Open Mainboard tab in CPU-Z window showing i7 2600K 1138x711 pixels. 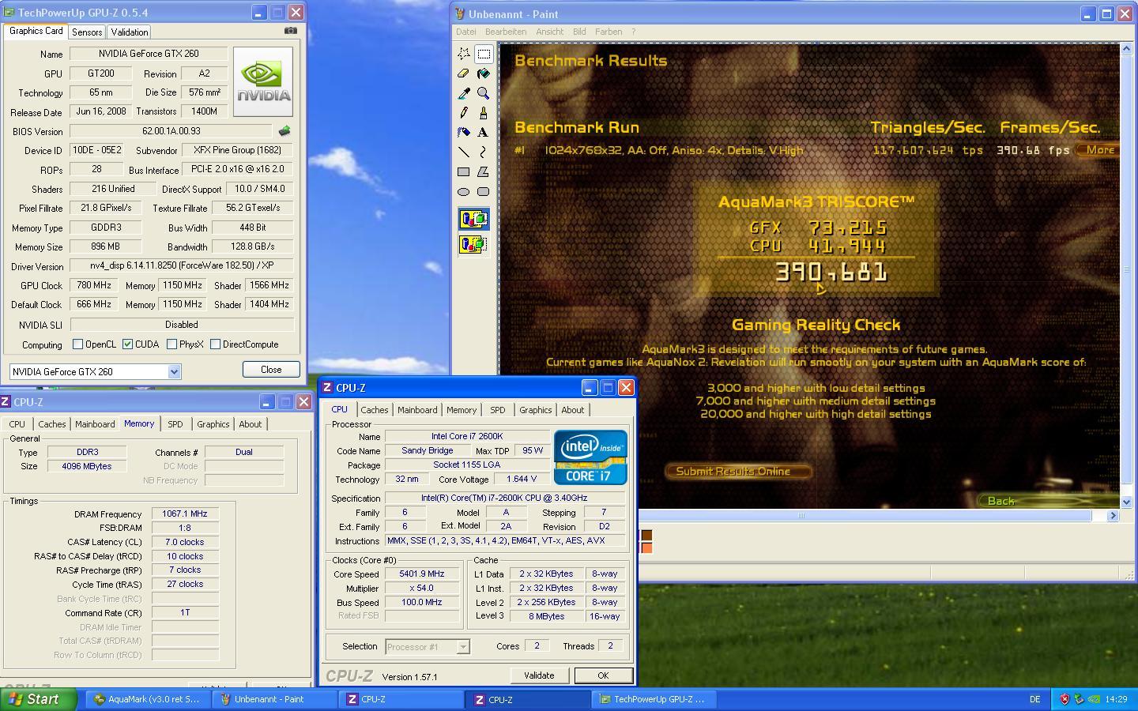(x=417, y=410)
